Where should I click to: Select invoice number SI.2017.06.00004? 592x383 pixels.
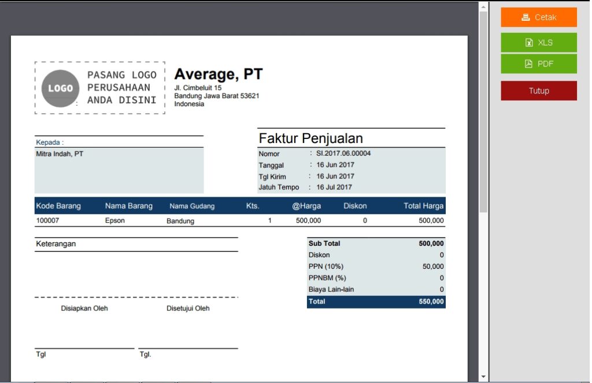[x=343, y=153]
